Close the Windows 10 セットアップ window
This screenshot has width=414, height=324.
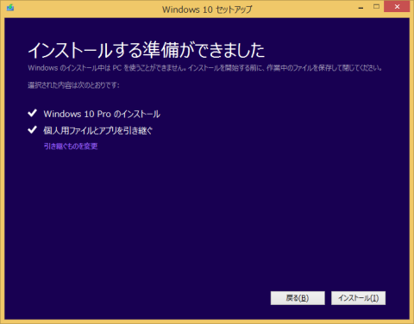pyautogui.click(x=397, y=7)
